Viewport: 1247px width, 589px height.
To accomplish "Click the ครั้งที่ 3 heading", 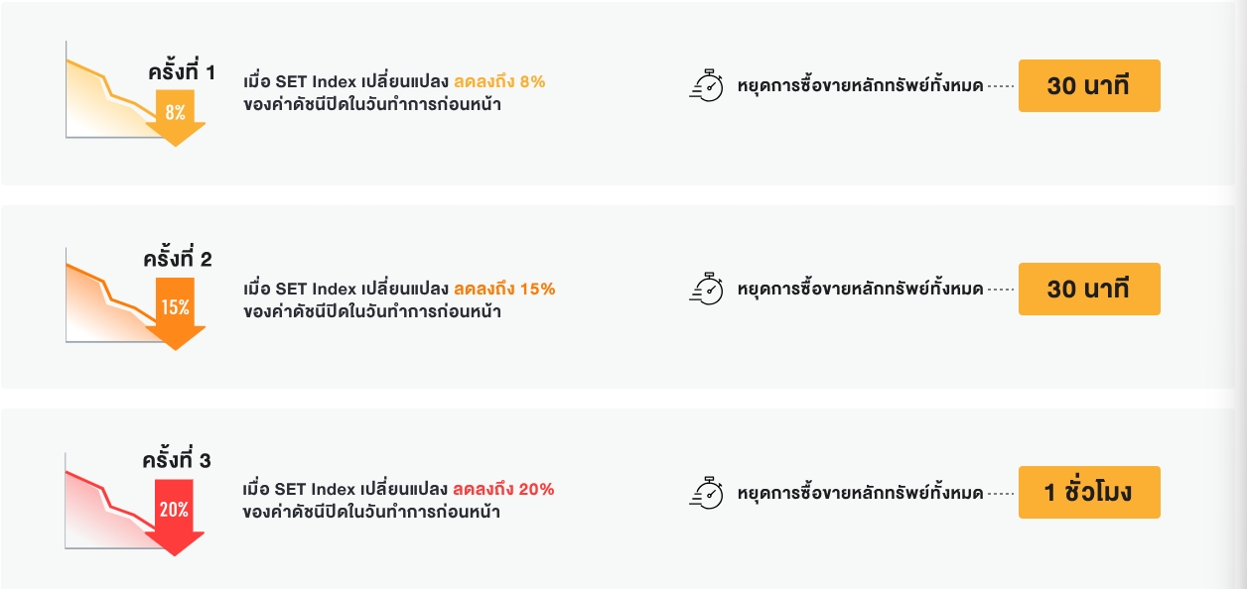I will point(177,461).
